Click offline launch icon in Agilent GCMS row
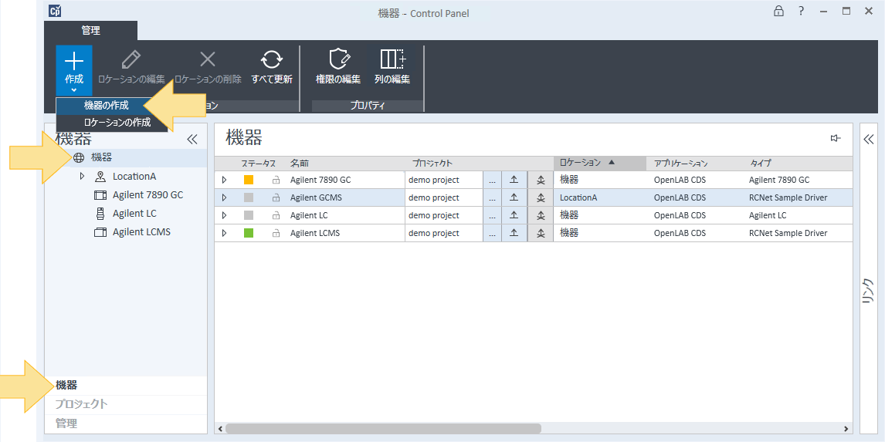Image resolution: width=885 pixels, height=442 pixels. [x=541, y=198]
